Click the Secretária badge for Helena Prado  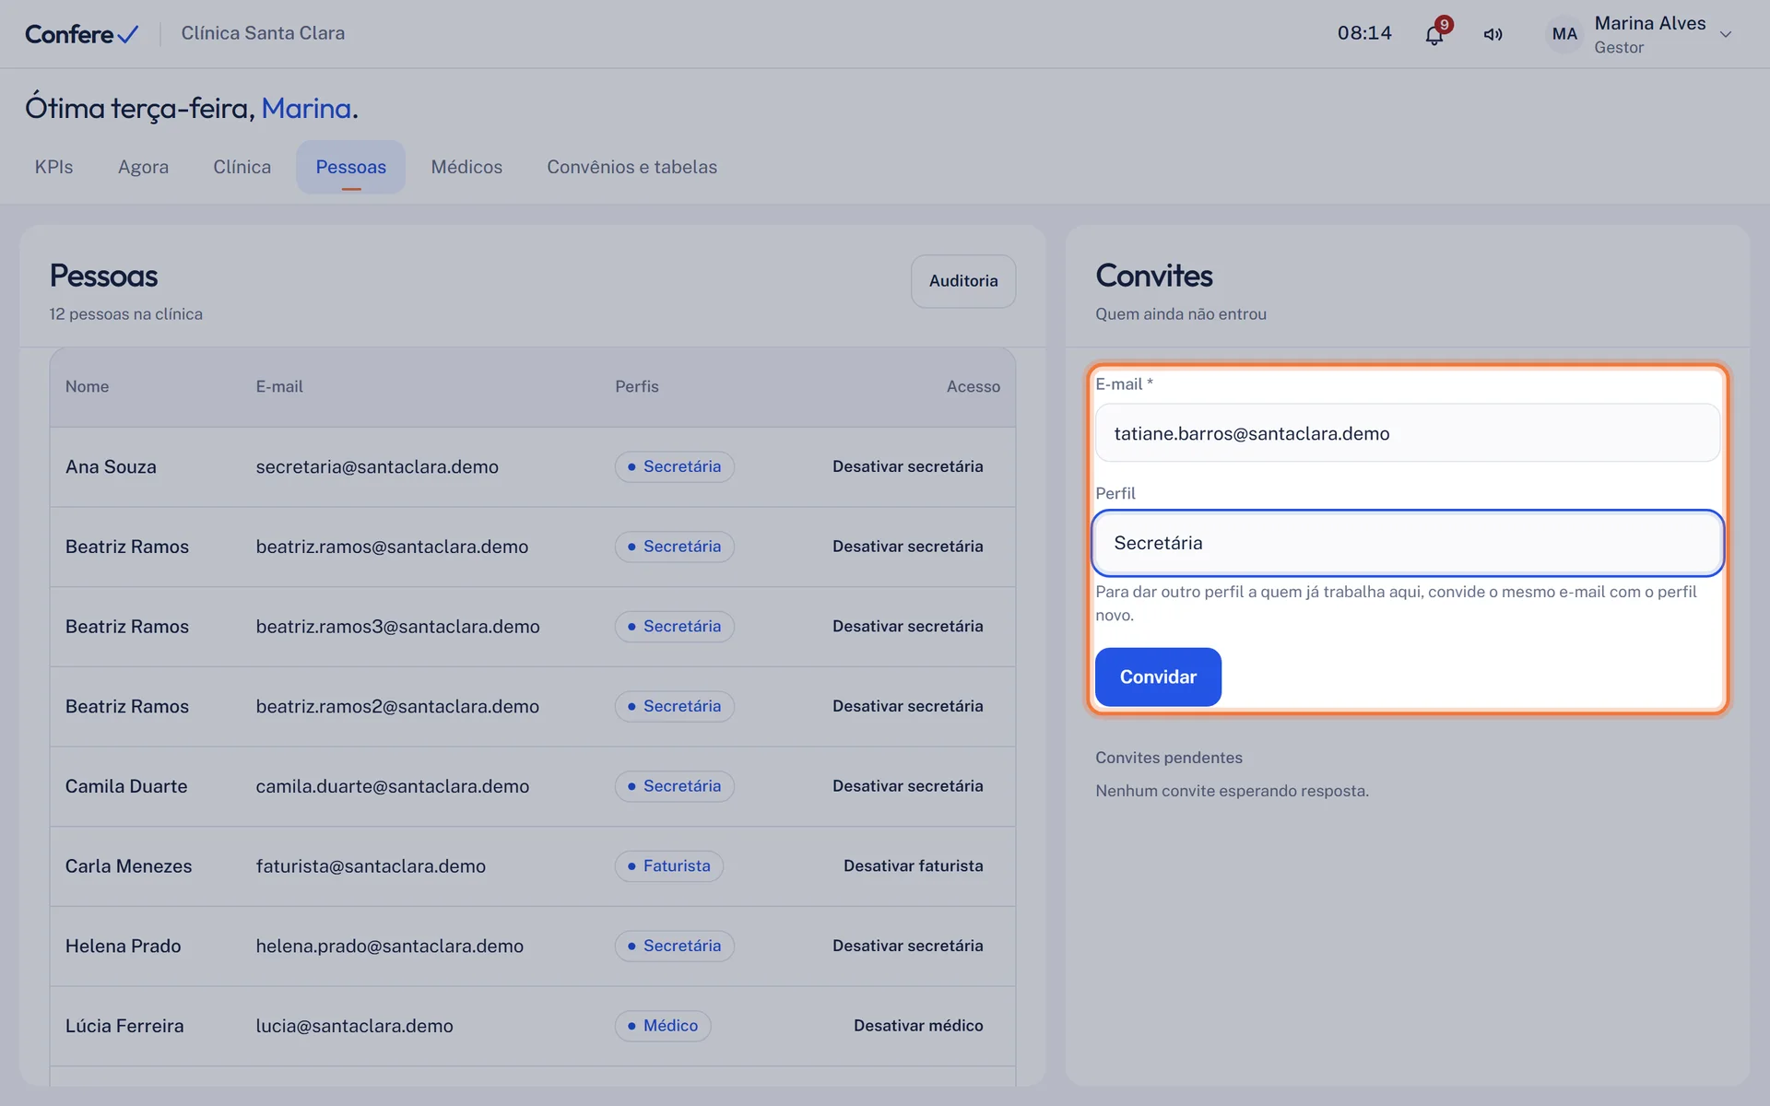[x=674, y=946]
